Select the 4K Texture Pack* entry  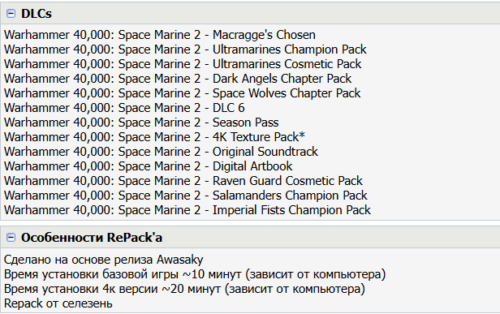point(154,137)
